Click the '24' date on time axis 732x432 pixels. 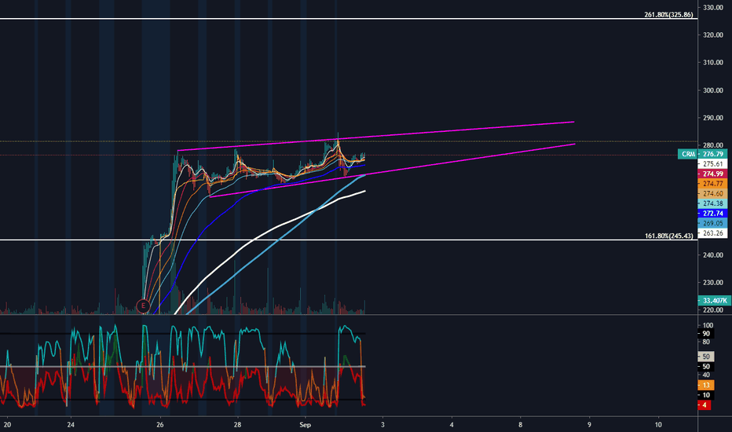click(71, 424)
